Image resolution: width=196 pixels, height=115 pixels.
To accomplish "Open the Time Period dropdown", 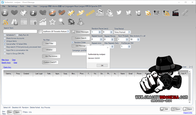I will [130, 32].
